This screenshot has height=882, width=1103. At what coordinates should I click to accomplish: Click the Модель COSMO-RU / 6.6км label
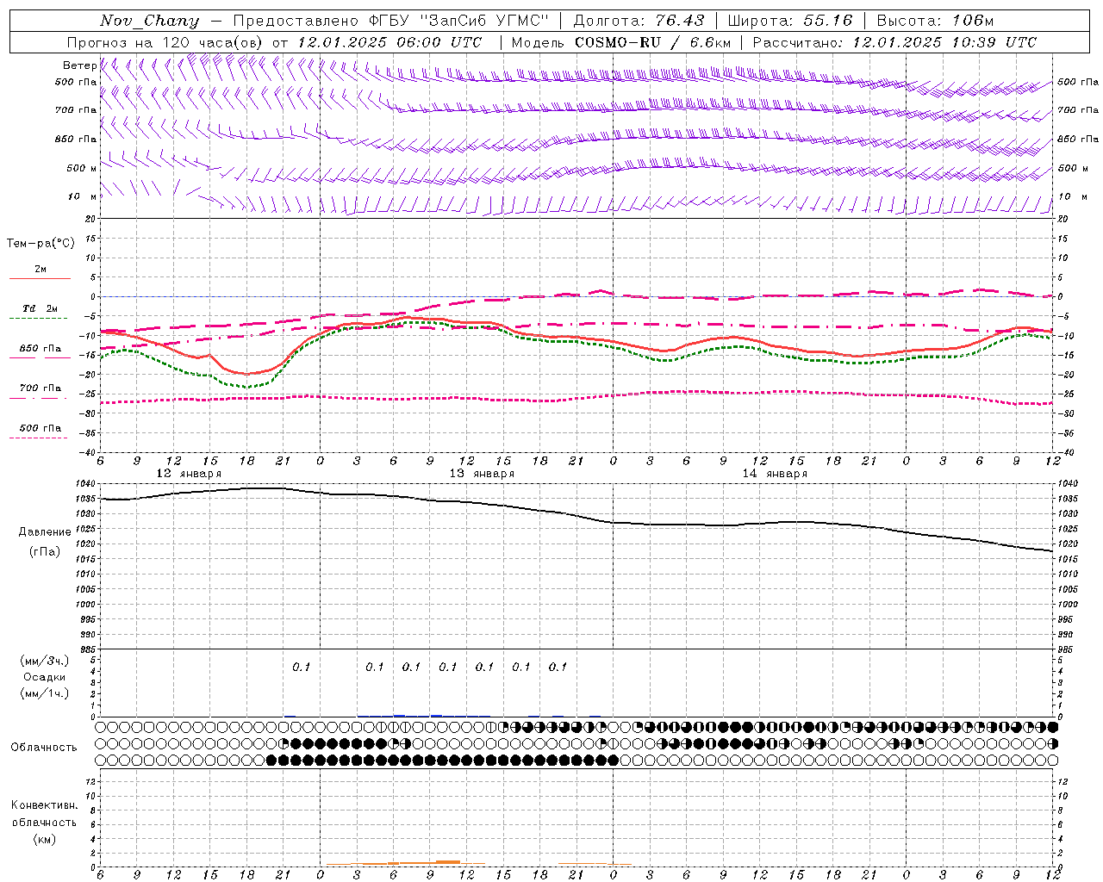620,42
